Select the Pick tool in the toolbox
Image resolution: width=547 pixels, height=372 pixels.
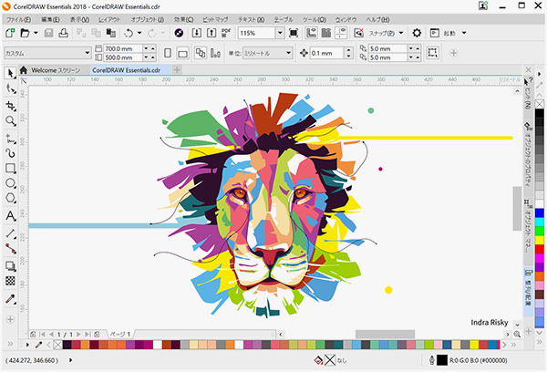(x=10, y=73)
